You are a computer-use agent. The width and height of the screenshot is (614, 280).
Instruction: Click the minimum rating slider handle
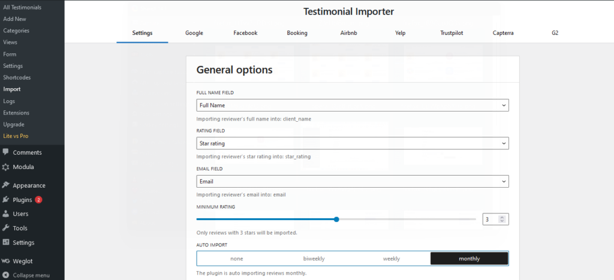point(336,219)
